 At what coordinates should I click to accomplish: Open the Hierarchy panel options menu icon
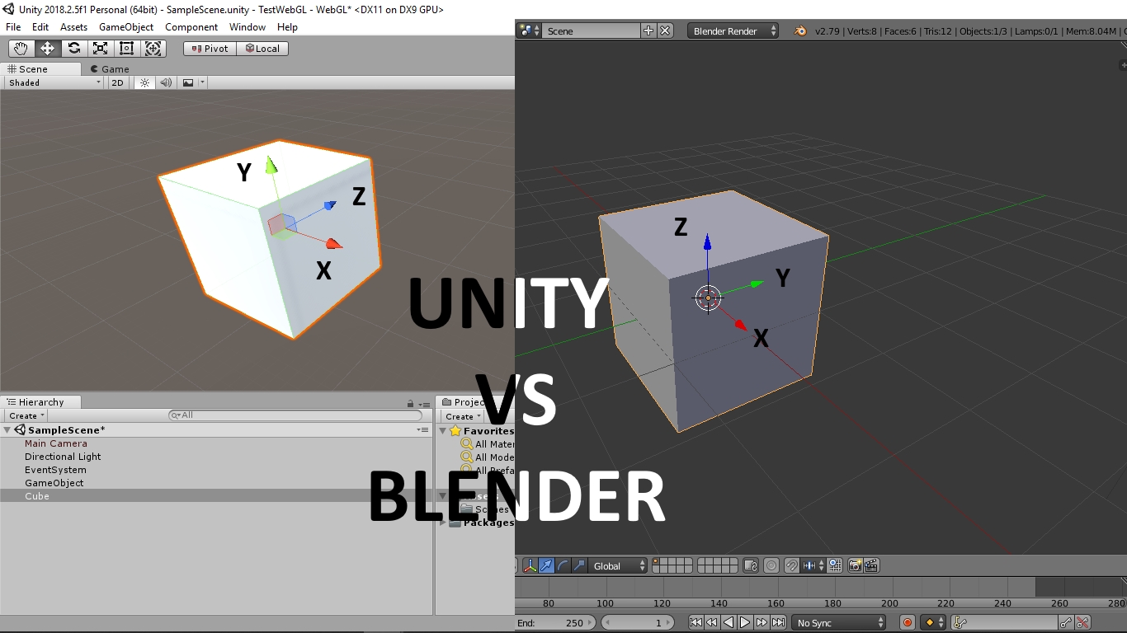point(423,403)
